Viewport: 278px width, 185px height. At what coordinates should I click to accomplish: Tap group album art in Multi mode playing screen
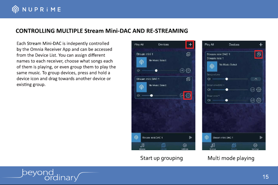pyautogui.click(x=212, y=66)
